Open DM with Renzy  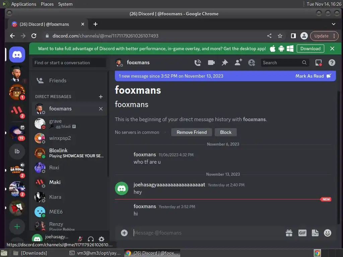[69, 226]
